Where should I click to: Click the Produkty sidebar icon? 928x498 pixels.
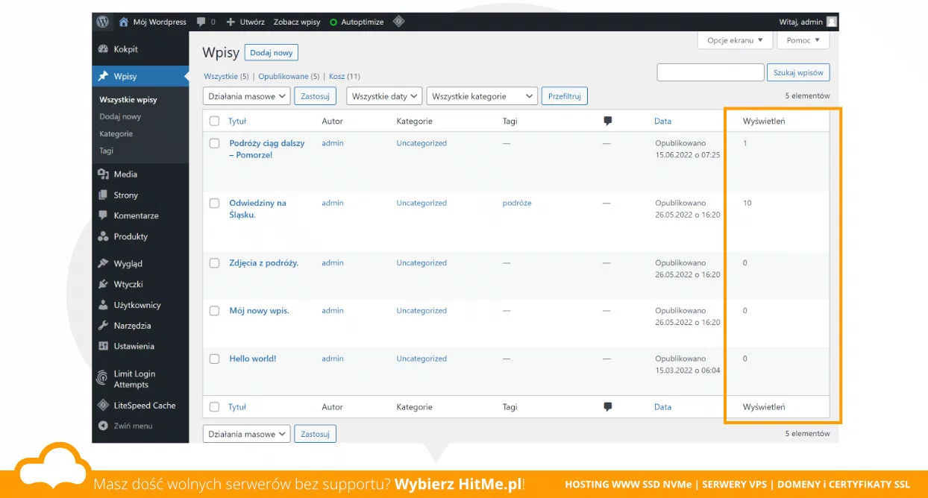(104, 236)
